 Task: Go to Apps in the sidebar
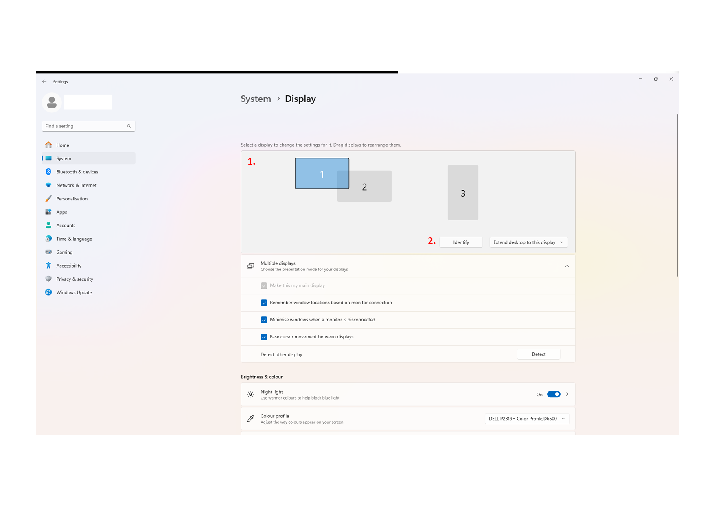(x=62, y=212)
